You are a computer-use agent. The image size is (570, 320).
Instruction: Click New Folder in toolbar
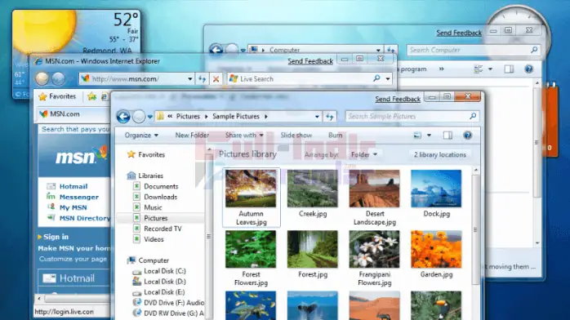point(192,136)
